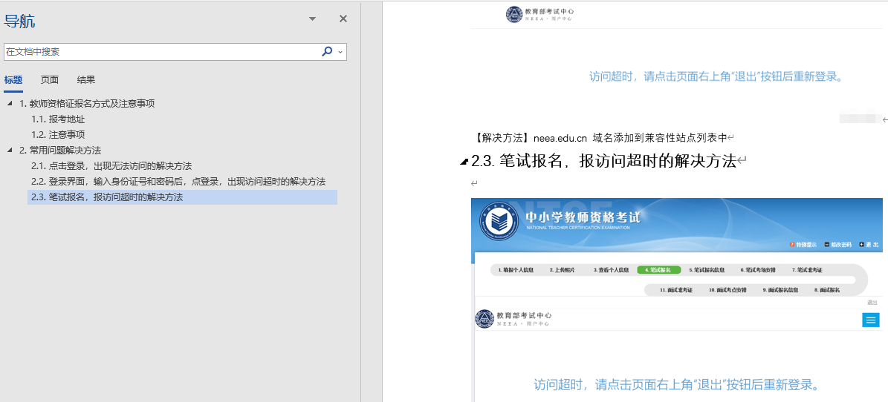888x402 pixels.
Task: Click the magnifier search icon in navigation pane
Action: pyautogui.click(x=327, y=51)
